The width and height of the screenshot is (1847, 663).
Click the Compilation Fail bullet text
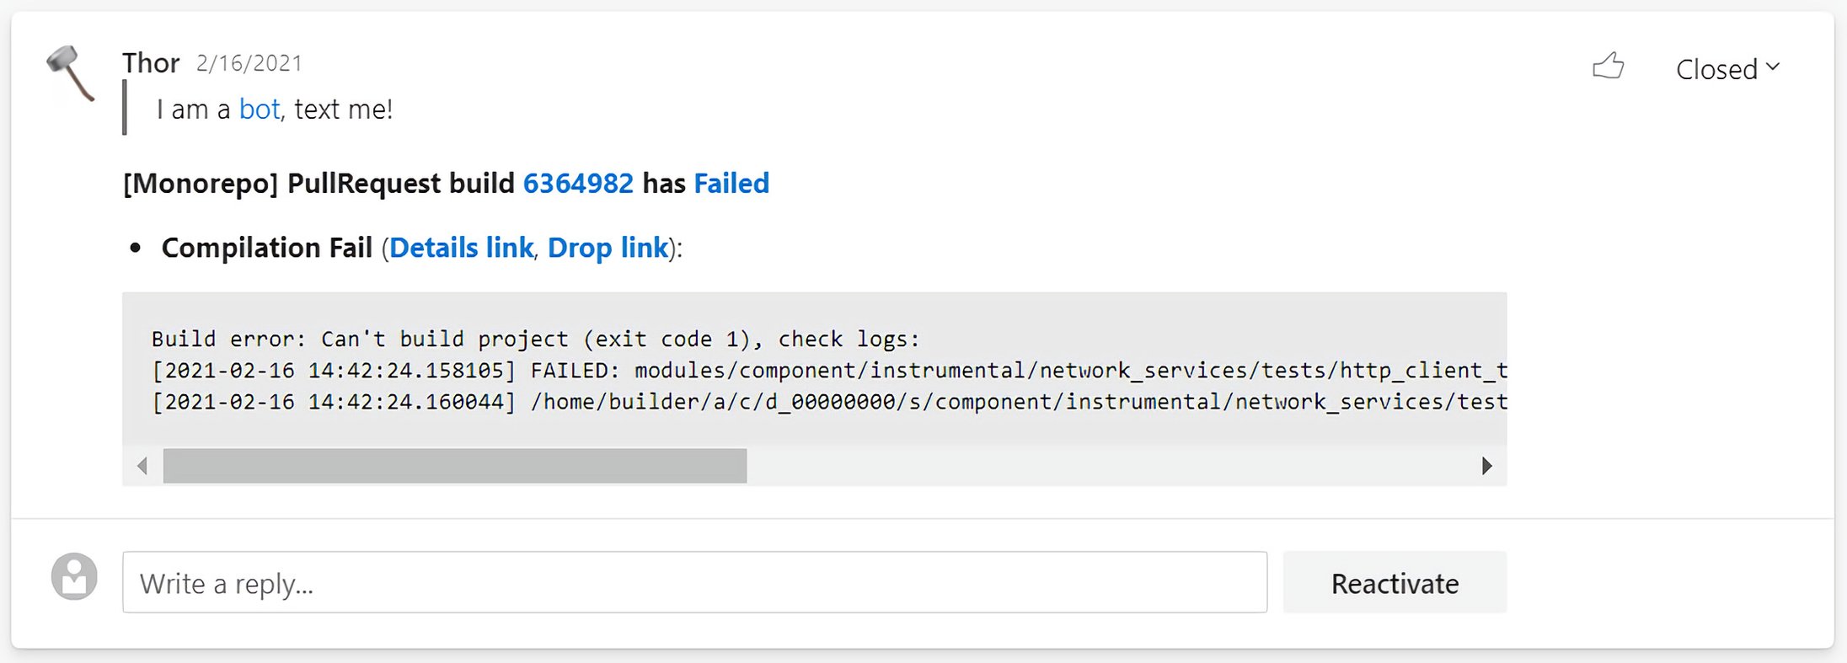click(266, 248)
